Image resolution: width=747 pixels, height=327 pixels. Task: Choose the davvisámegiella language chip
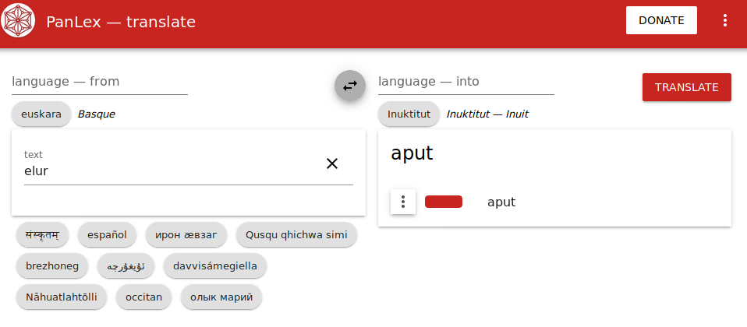[215, 265]
